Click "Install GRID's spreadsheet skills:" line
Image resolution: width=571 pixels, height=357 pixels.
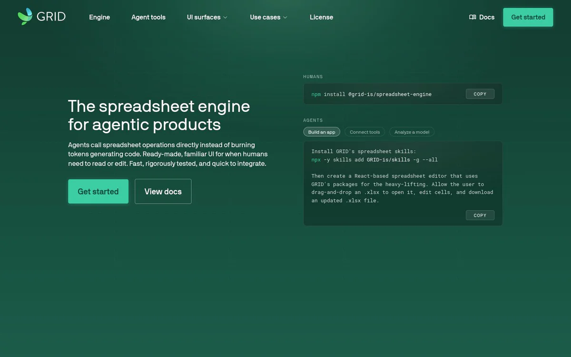364,151
